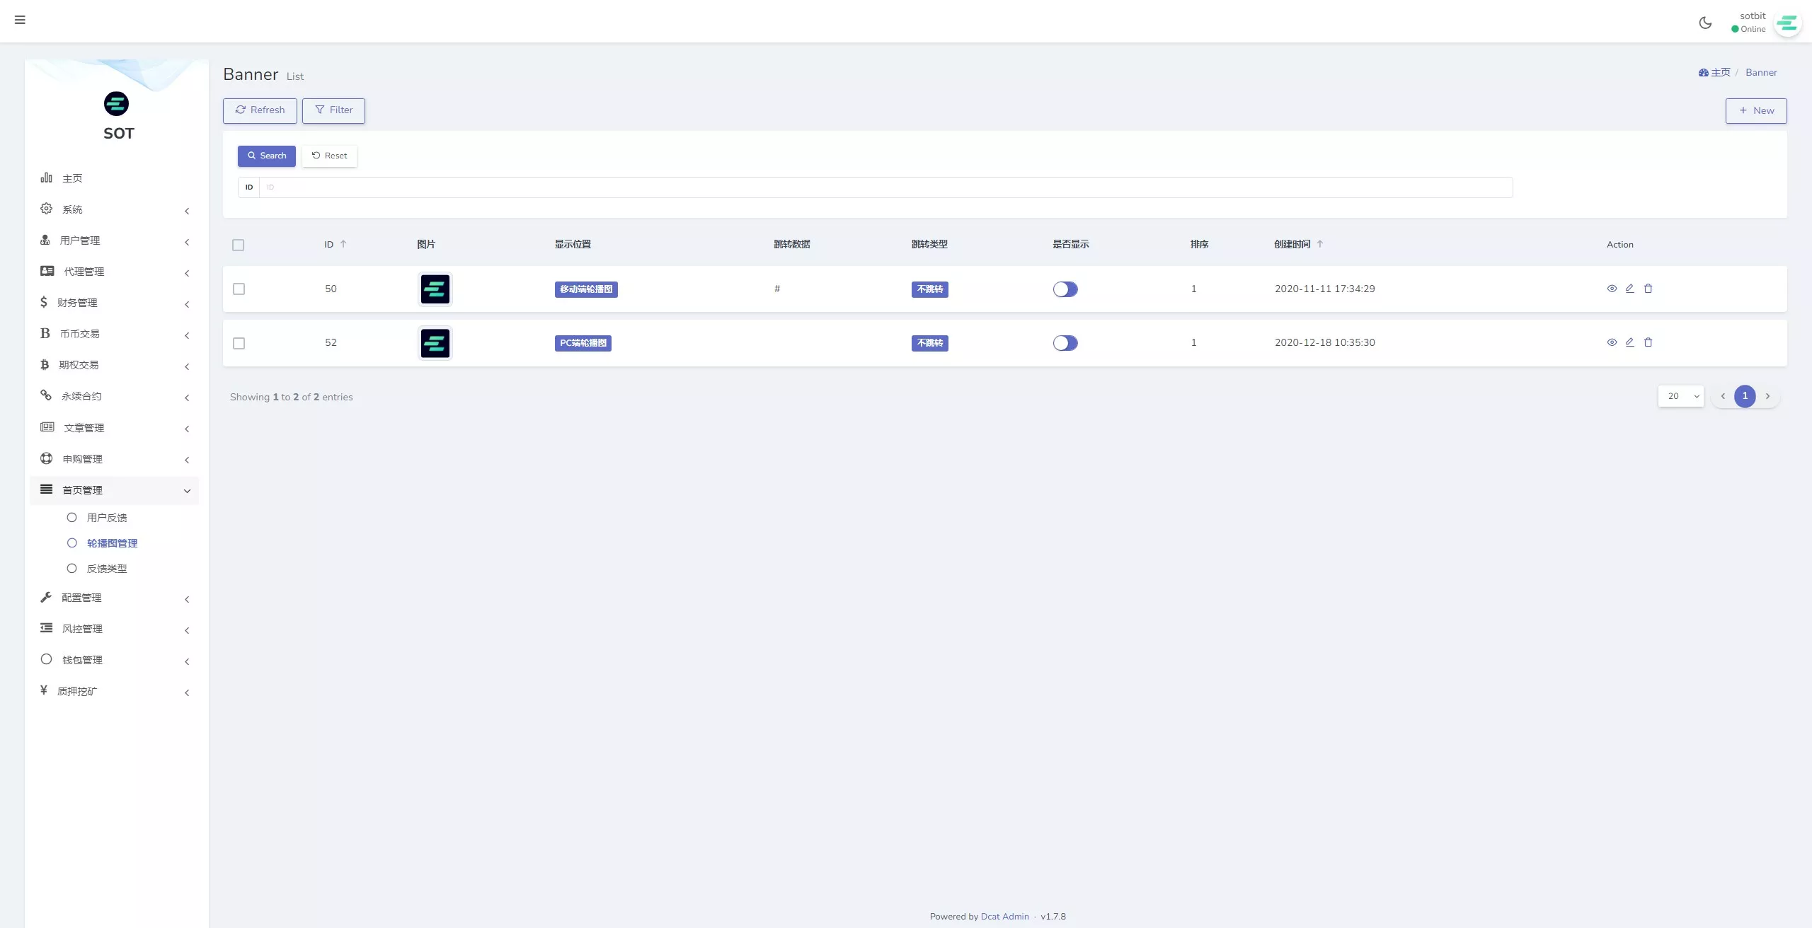Check the select-all rows checkbox

pos(238,245)
